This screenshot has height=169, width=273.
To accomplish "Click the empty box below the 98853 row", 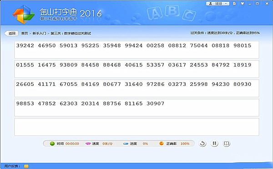I will click(x=136, y=127).
